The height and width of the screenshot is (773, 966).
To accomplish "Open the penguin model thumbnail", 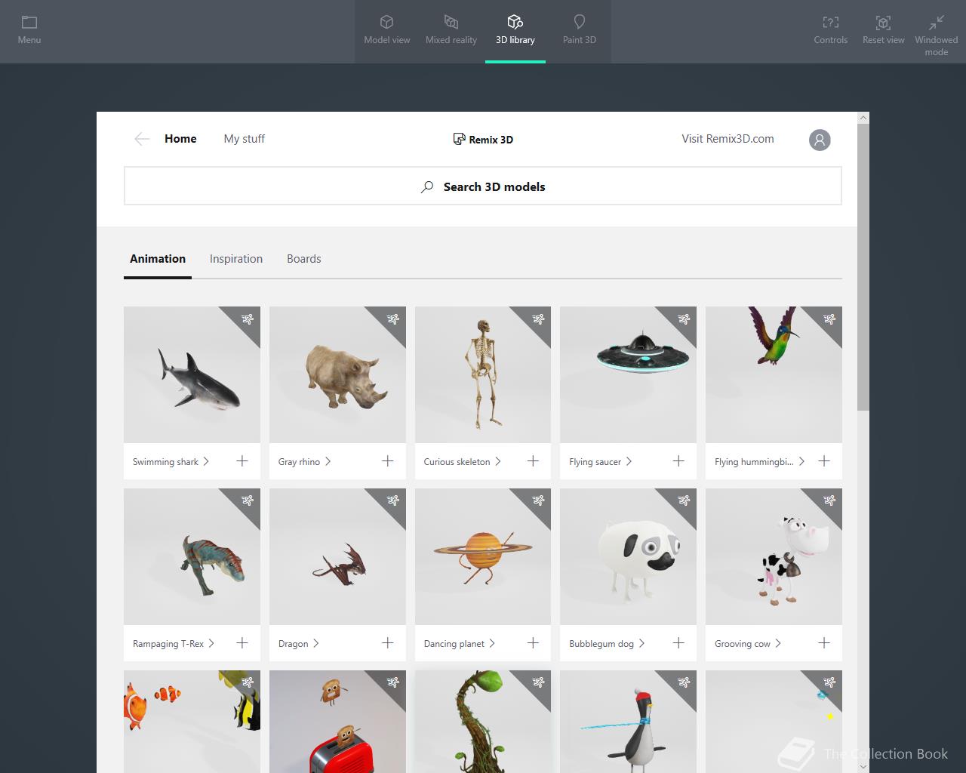I will [x=628, y=722].
